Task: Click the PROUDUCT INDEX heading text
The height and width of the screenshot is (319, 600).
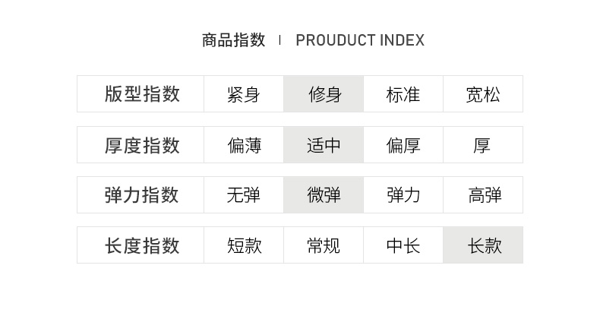Action: (x=360, y=40)
